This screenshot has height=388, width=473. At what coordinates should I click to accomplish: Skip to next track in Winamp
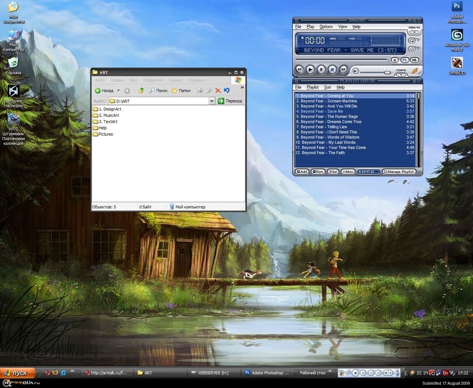pyautogui.click(x=343, y=70)
